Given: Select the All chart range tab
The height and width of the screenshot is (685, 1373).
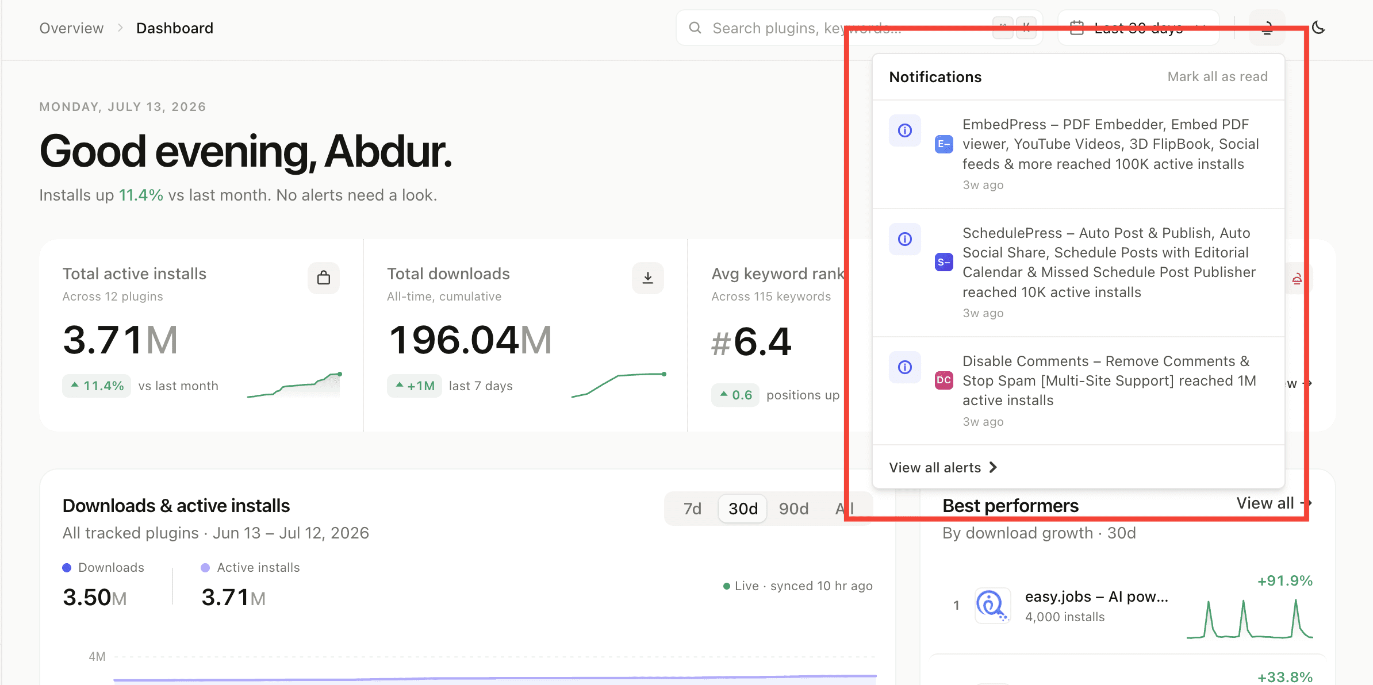Looking at the screenshot, I should 844,509.
